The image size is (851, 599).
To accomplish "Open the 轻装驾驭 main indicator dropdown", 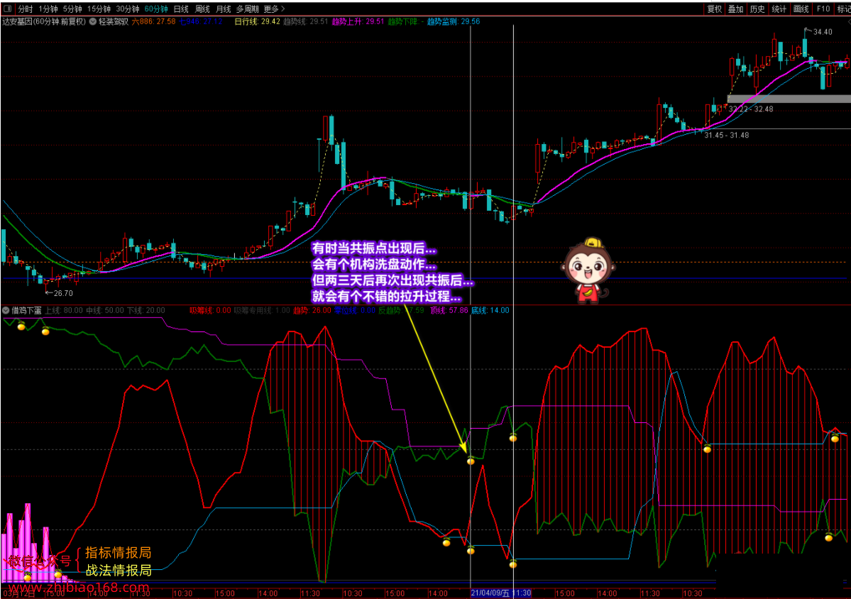I will pos(93,22).
